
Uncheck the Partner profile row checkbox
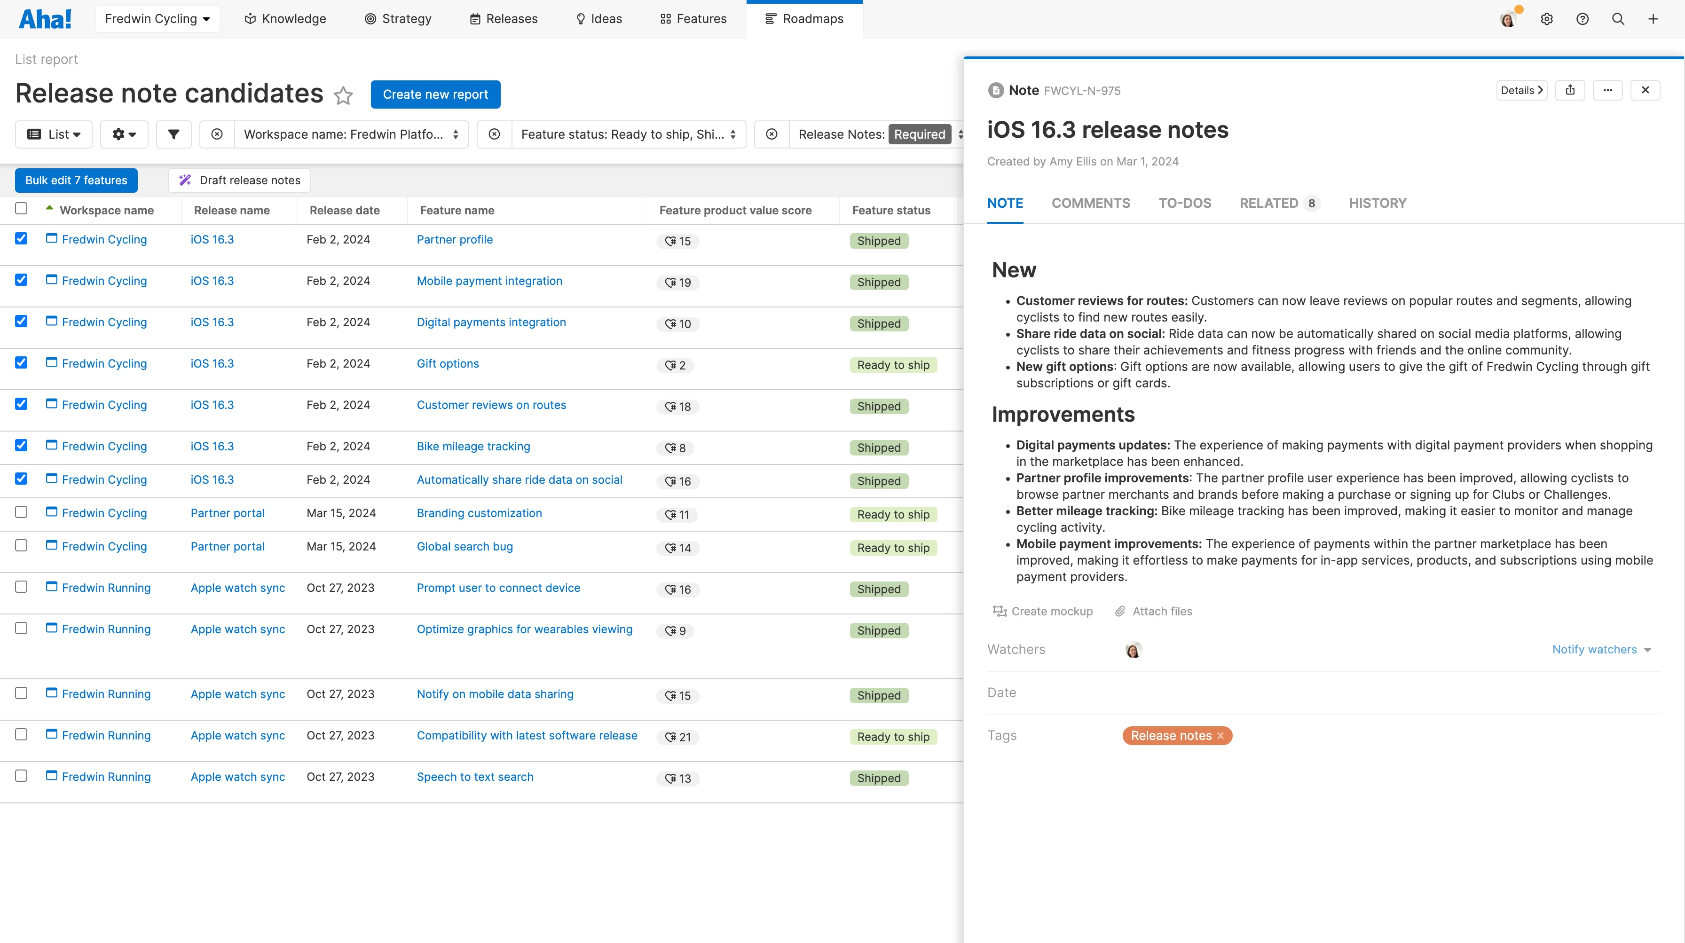click(21, 239)
